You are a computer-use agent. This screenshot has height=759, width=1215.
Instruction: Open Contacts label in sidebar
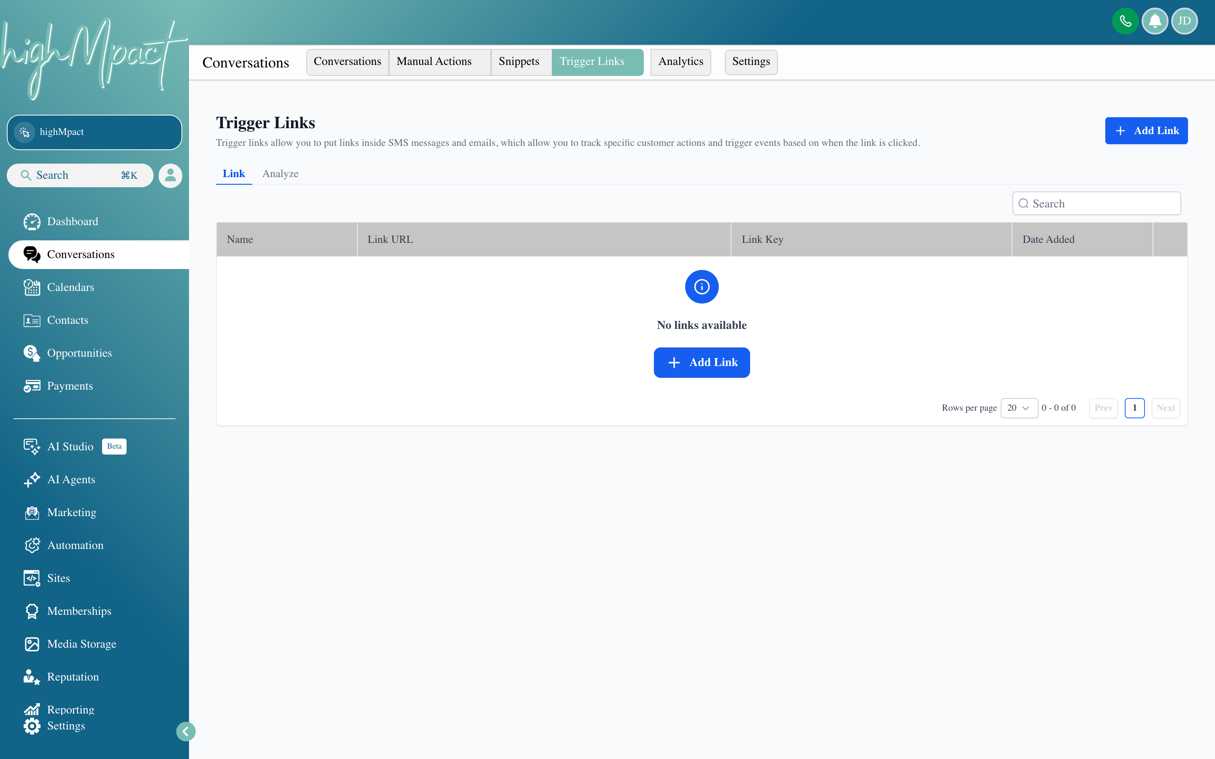pos(67,320)
